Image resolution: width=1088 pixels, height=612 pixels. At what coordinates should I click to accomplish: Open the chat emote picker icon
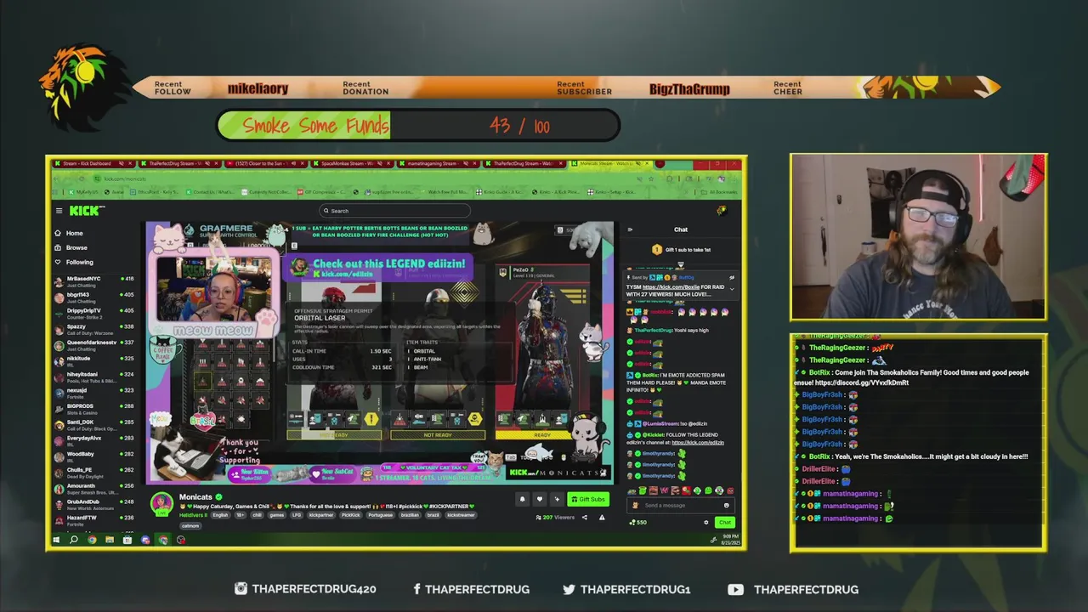726,505
